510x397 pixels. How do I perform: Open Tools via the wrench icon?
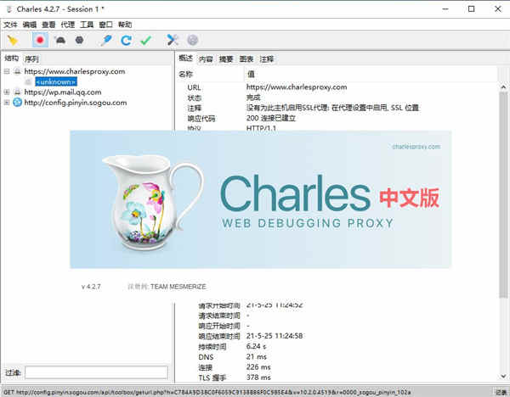[173, 40]
